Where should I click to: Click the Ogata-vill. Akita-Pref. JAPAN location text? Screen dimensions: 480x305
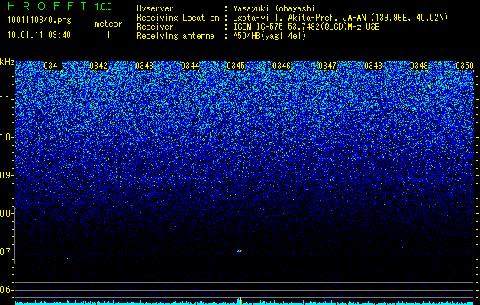click(340, 18)
